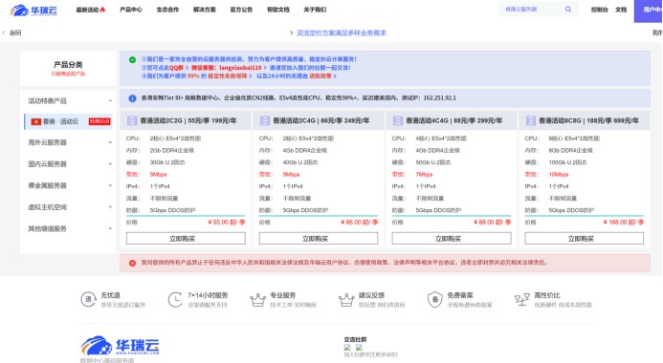Click the 华瑞云 logo in the header
This screenshot has height=363, width=663.
33,11
